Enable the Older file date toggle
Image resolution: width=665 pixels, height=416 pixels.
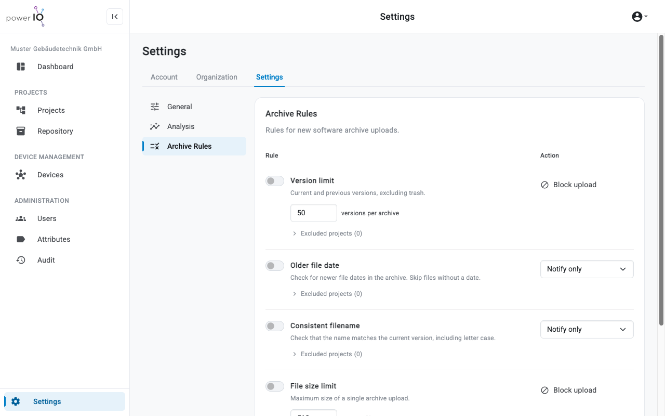coord(275,266)
